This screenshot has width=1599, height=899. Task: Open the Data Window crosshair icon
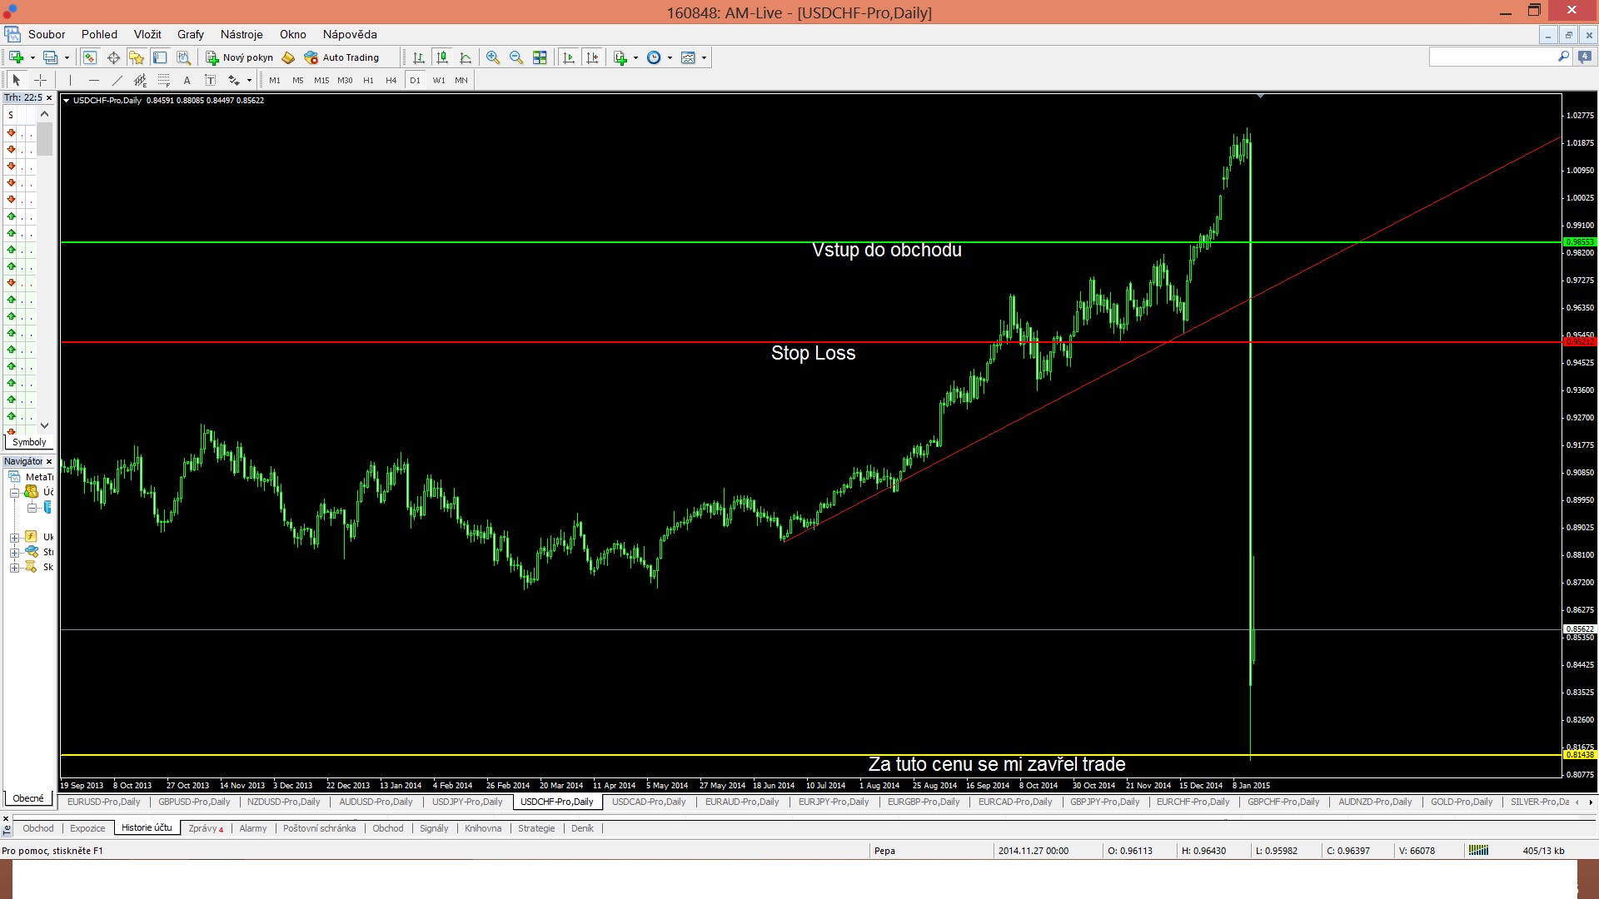[x=113, y=57]
